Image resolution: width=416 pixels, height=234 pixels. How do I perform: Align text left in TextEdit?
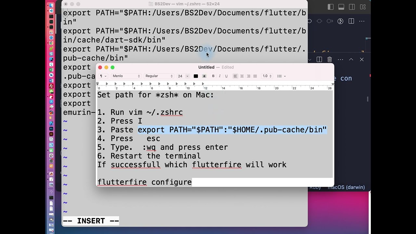pyautogui.click(x=235, y=76)
